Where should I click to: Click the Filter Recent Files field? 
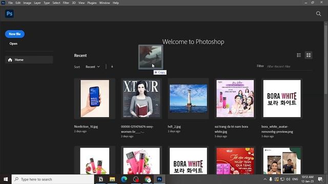(289, 66)
